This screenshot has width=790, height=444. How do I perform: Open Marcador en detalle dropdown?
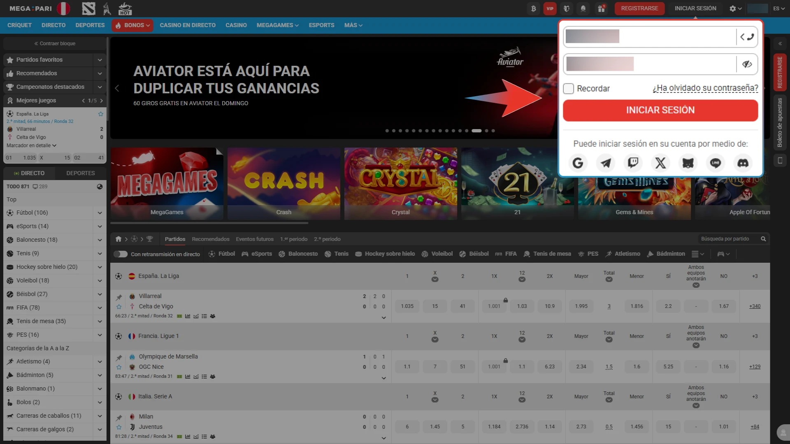tap(31, 146)
